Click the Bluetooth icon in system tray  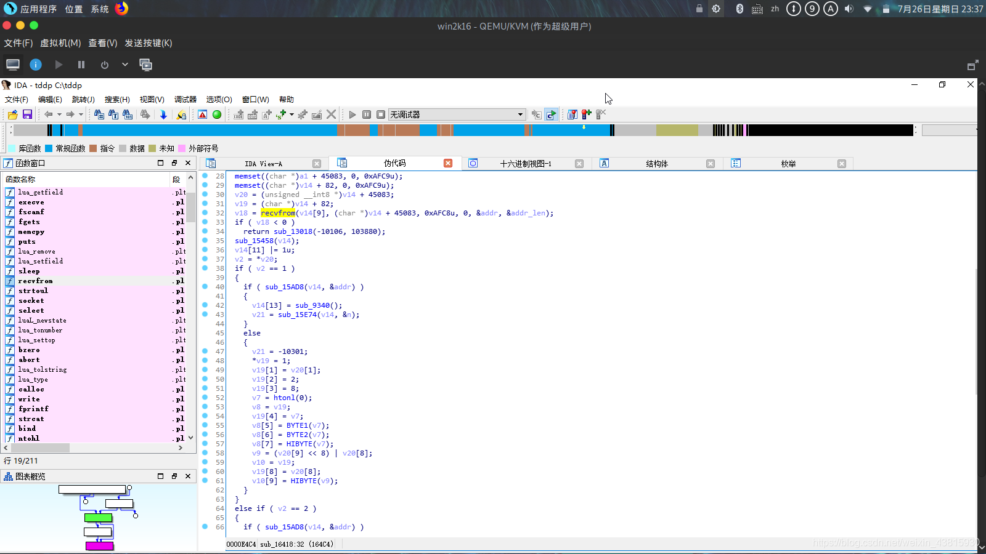click(x=739, y=9)
